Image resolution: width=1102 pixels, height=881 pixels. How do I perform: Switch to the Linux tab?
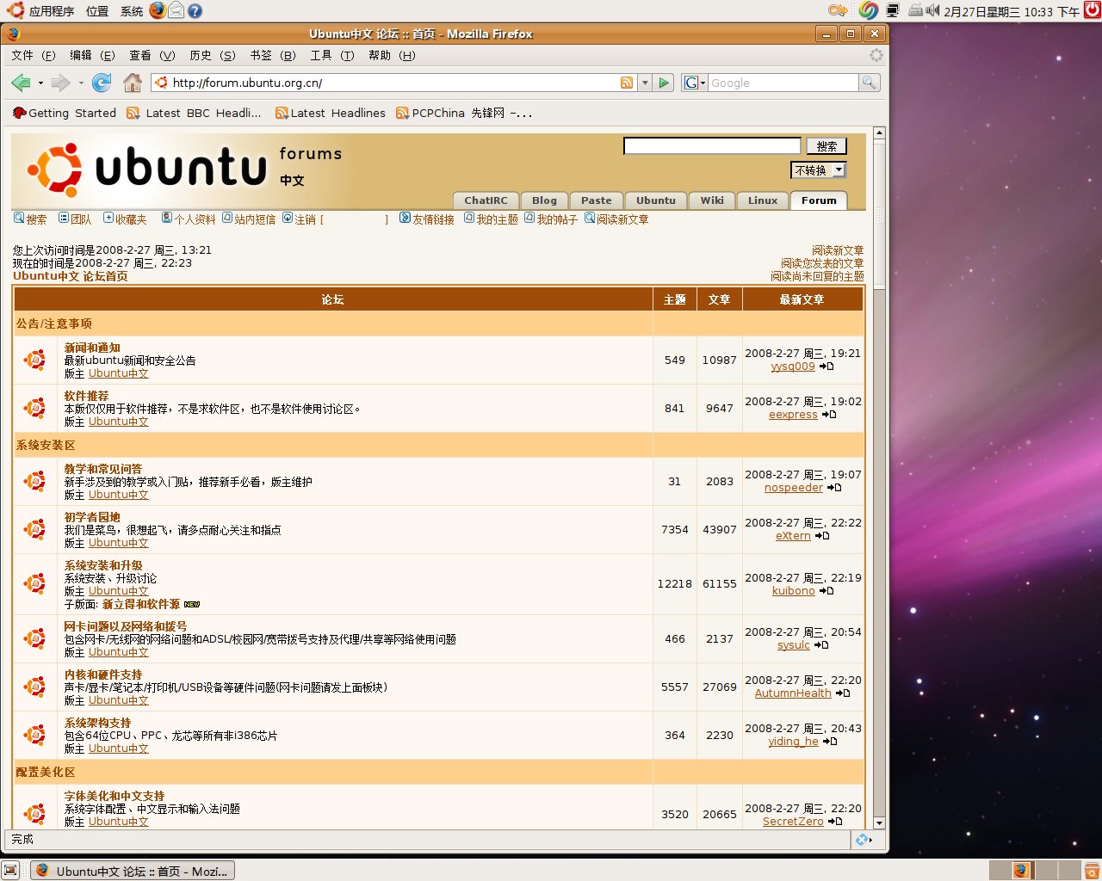[x=763, y=200]
